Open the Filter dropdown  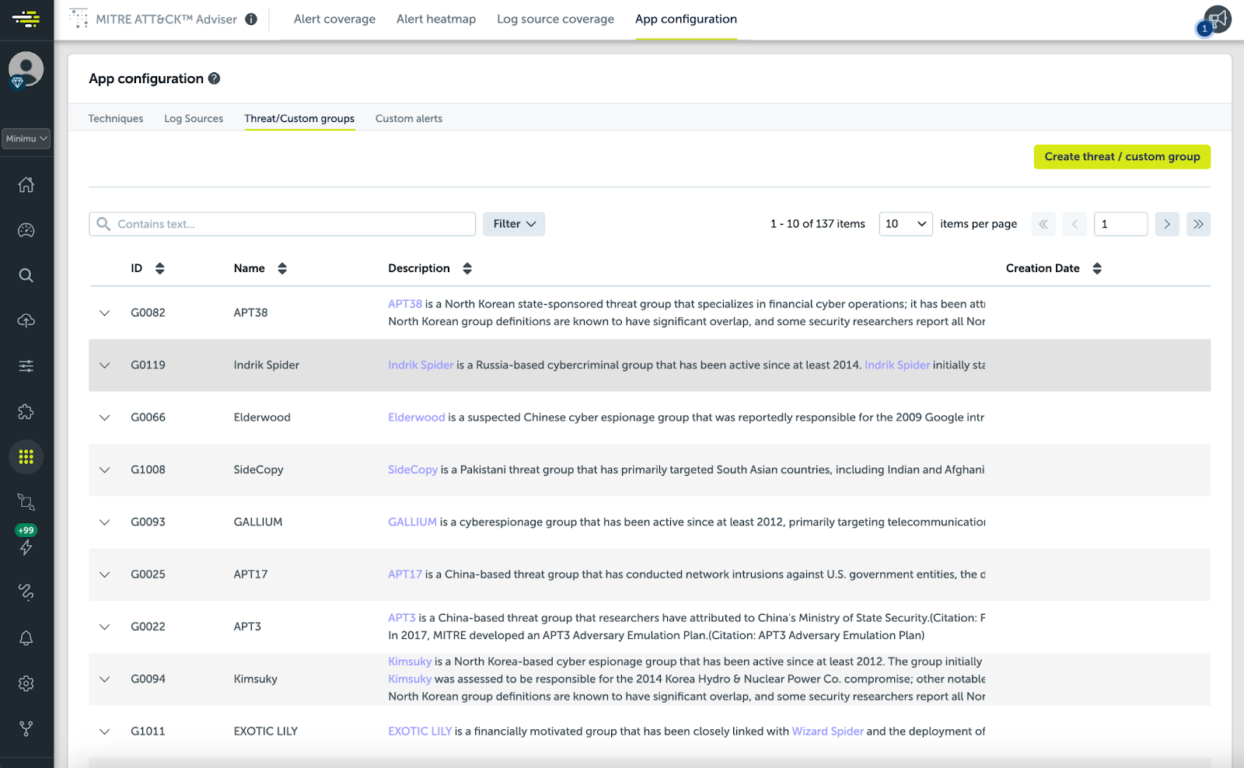tap(514, 224)
